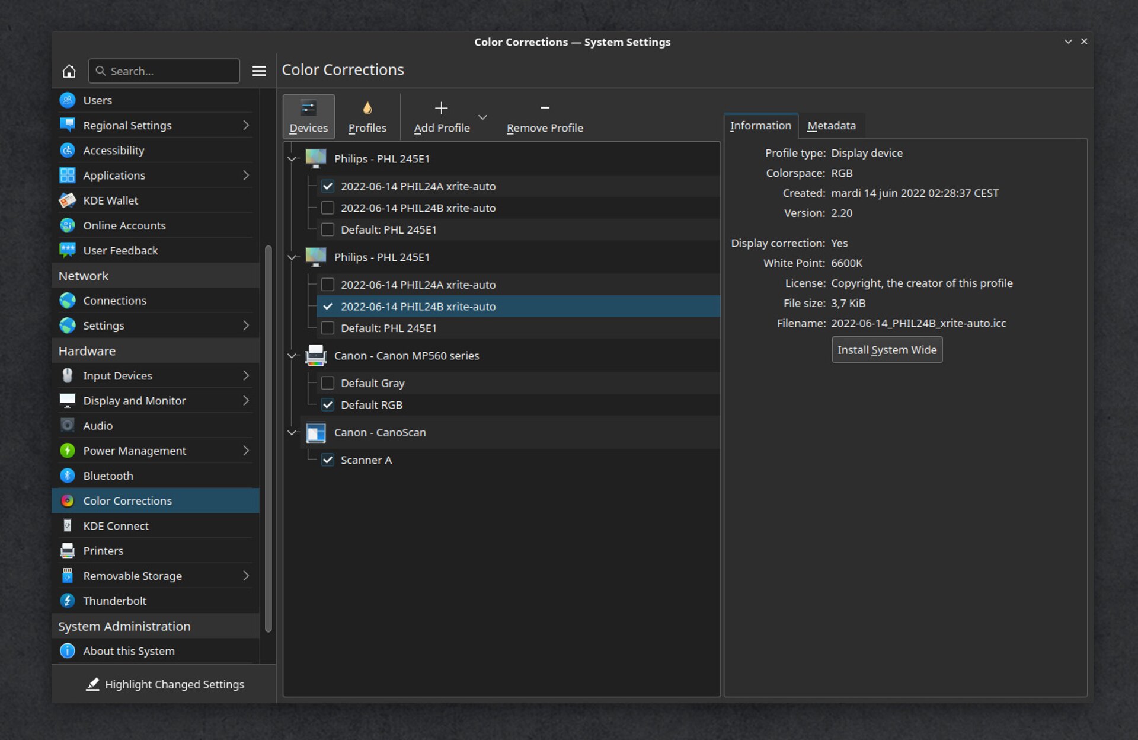
Task: Click the home icon in the sidebar header
Action: (x=69, y=71)
